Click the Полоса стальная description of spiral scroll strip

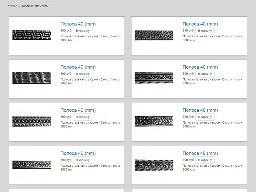pyautogui.click(x=212, y=167)
